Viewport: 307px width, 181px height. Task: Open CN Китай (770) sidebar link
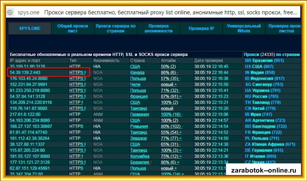click(261, 108)
